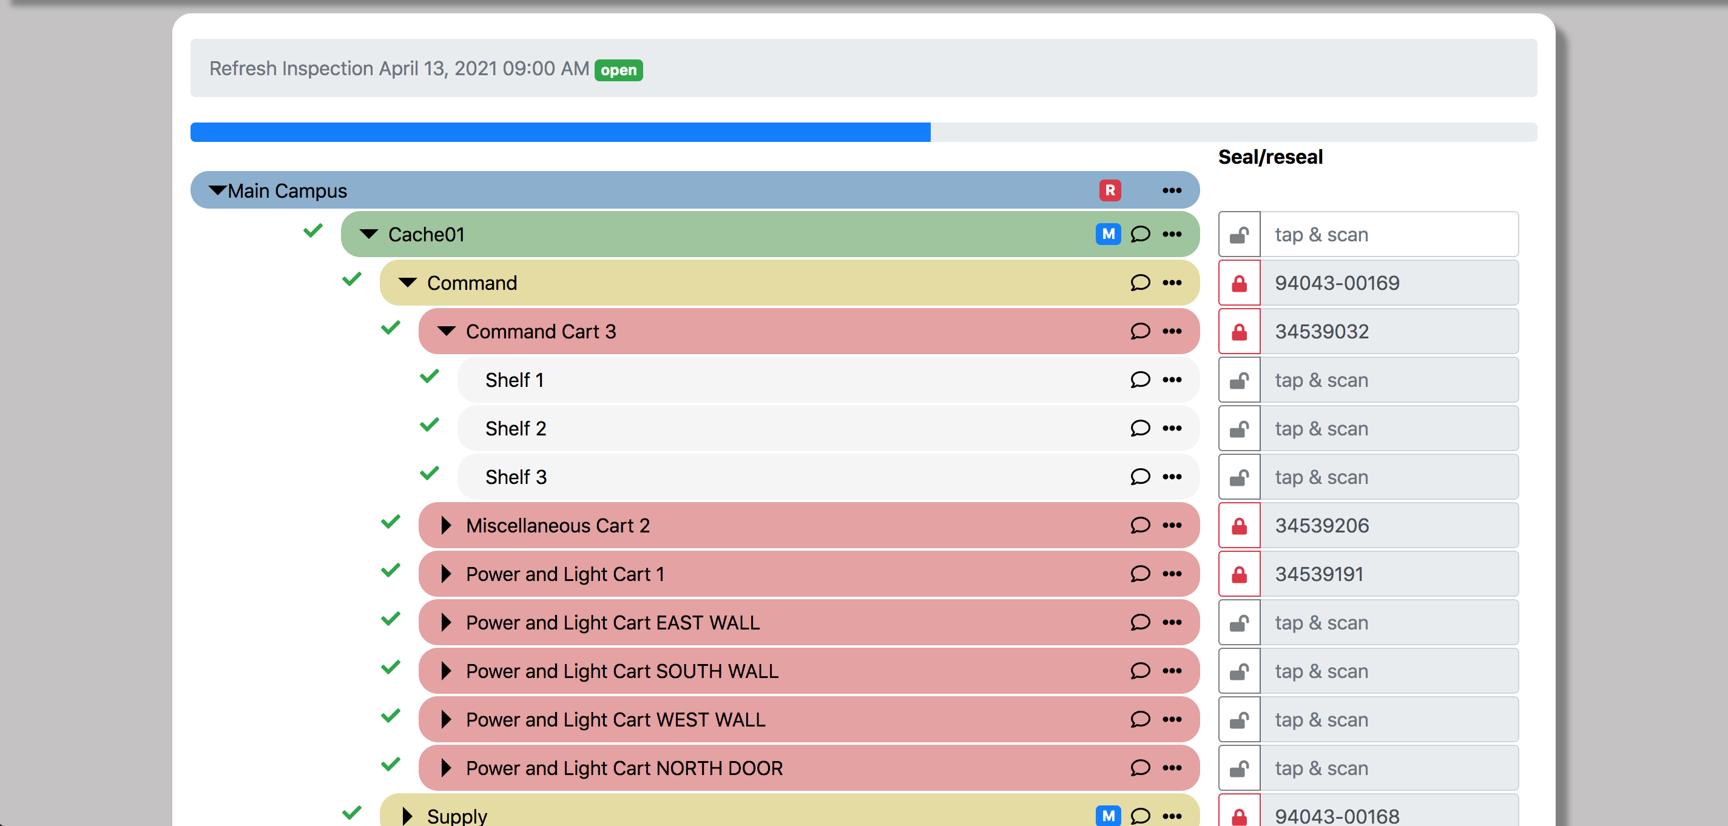Toggle the green checkmark beside Cache01
Screen dimensions: 1728x826
tap(312, 230)
